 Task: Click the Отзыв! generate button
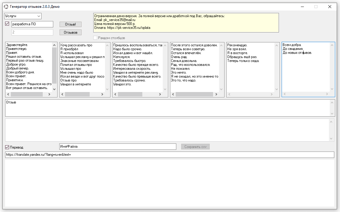(x=70, y=24)
